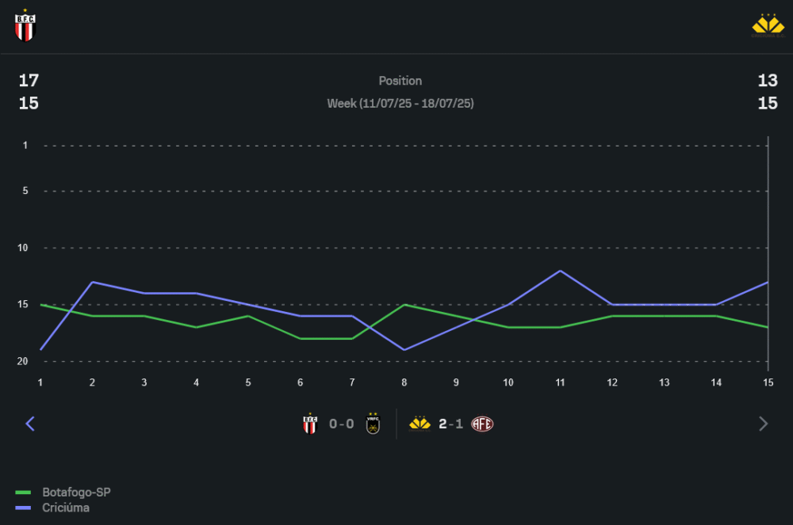Click the Botafogo-SP crest in the header

point(25,26)
